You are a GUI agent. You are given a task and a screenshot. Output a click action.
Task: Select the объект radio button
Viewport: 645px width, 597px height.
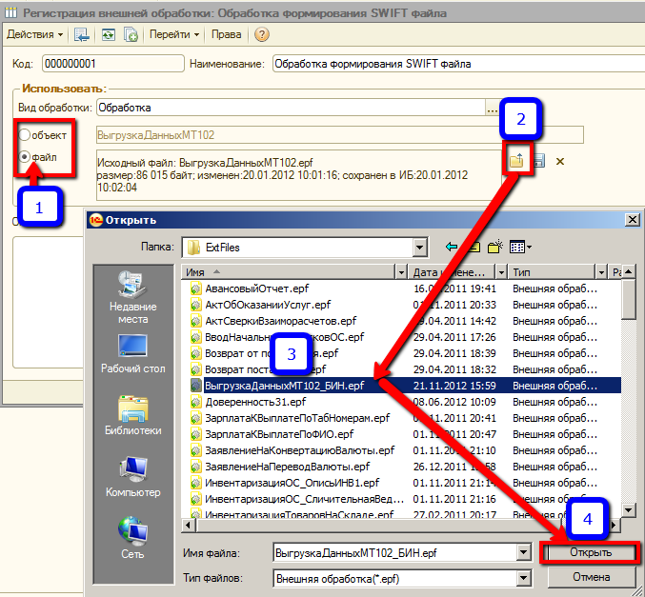(x=26, y=134)
